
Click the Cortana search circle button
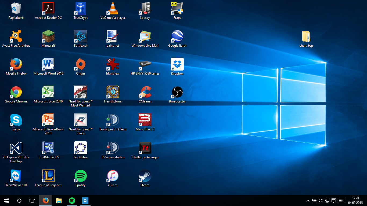tap(19, 201)
